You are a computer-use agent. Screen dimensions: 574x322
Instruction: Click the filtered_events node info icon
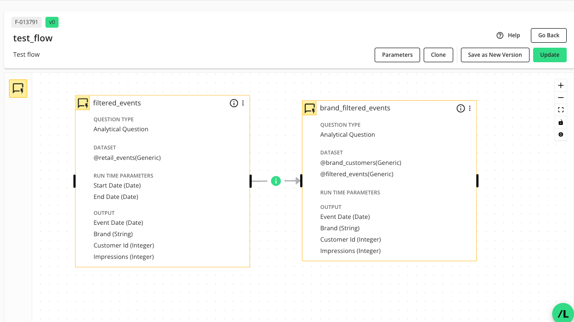click(x=234, y=103)
